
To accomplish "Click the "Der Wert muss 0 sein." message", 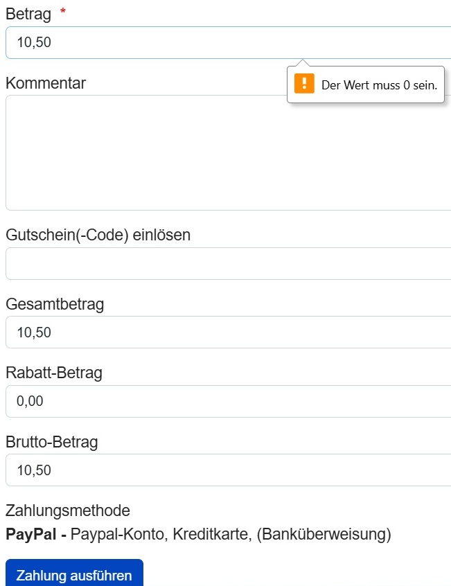I will point(379,85).
